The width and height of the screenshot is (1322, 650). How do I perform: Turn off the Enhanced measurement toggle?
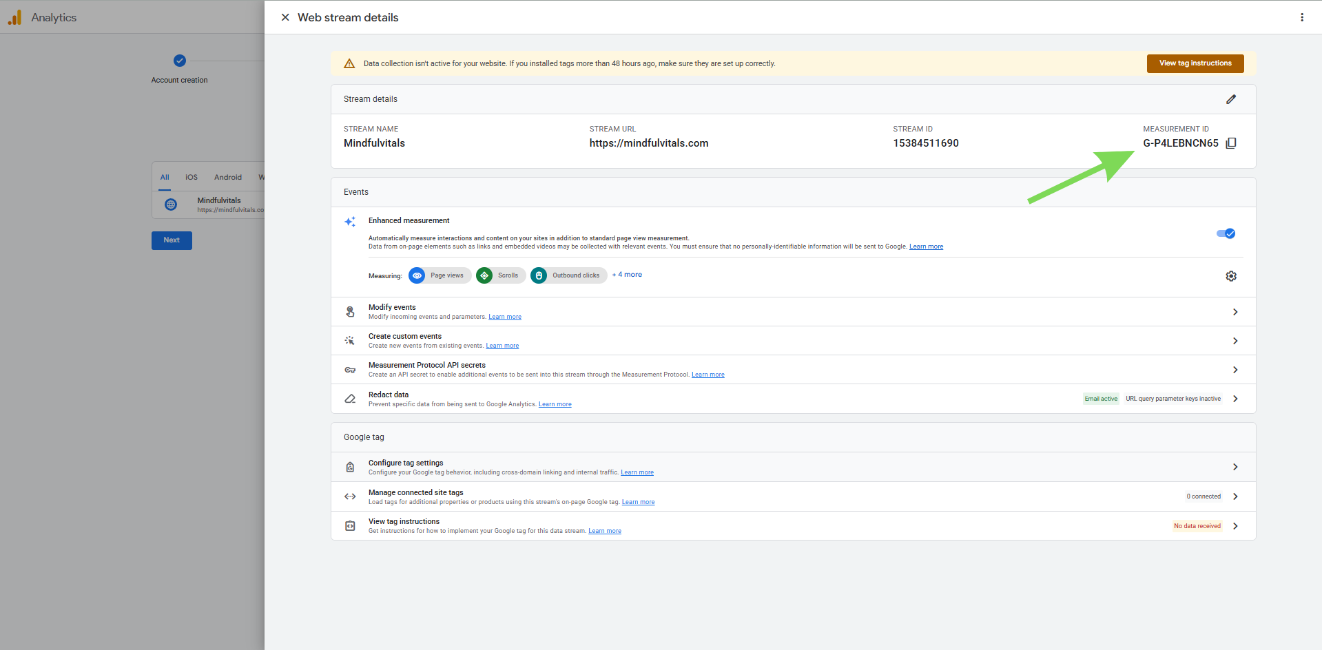click(x=1226, y=233)
